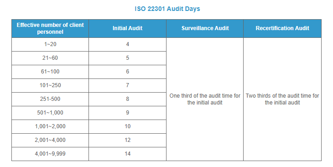Click the Recertification Audit column header
Image resolution: width=333 pixels, height=167 pixels.
[282, 28]
